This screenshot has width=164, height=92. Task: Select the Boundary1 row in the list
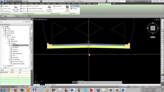click(x=15, y=72)
